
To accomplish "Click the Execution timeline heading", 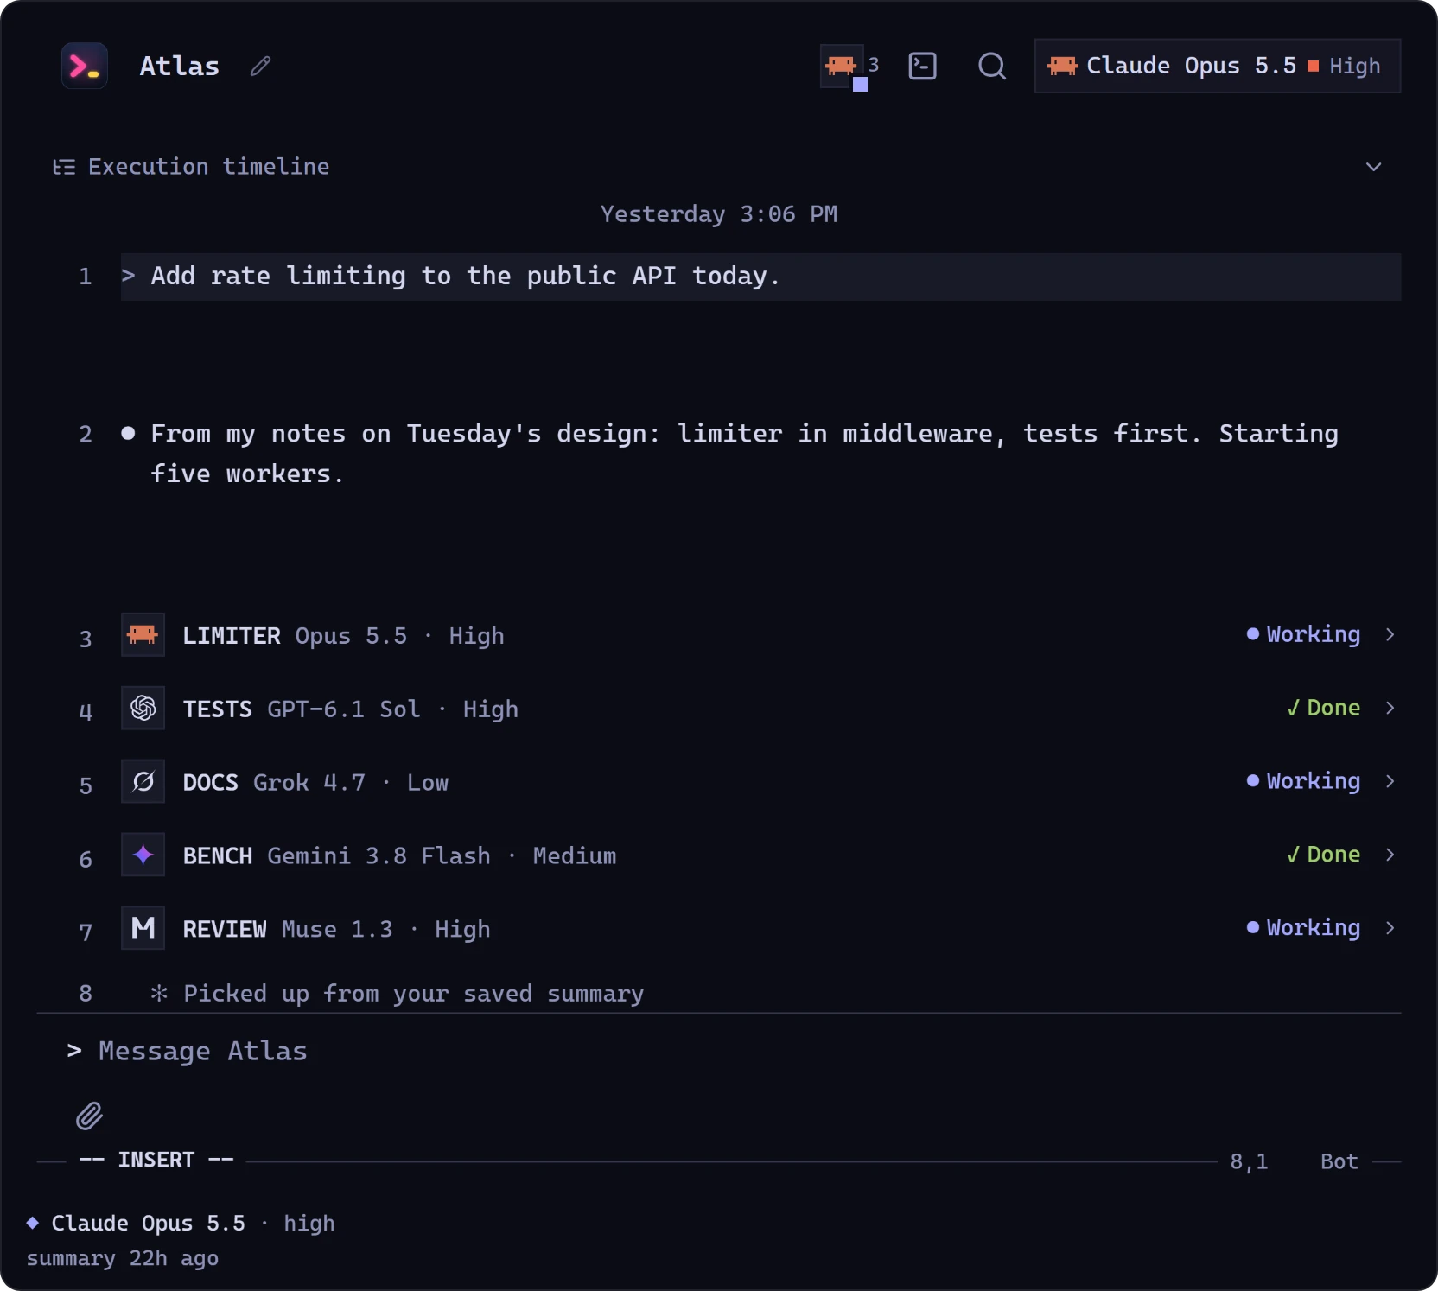I will [208, 167].
